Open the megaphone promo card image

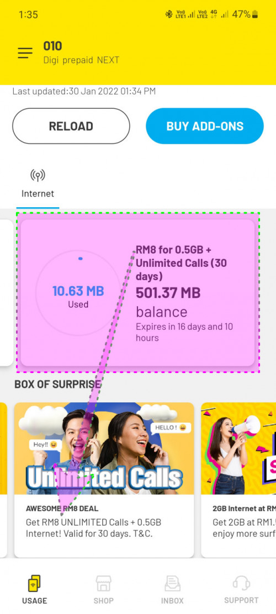[238, 448]
